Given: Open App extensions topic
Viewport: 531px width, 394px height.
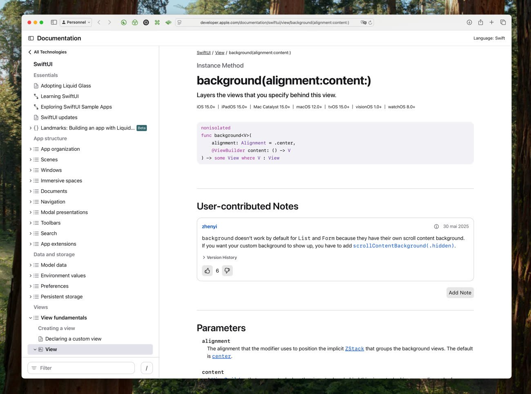Looking at the screenshot, I should 58,244.
